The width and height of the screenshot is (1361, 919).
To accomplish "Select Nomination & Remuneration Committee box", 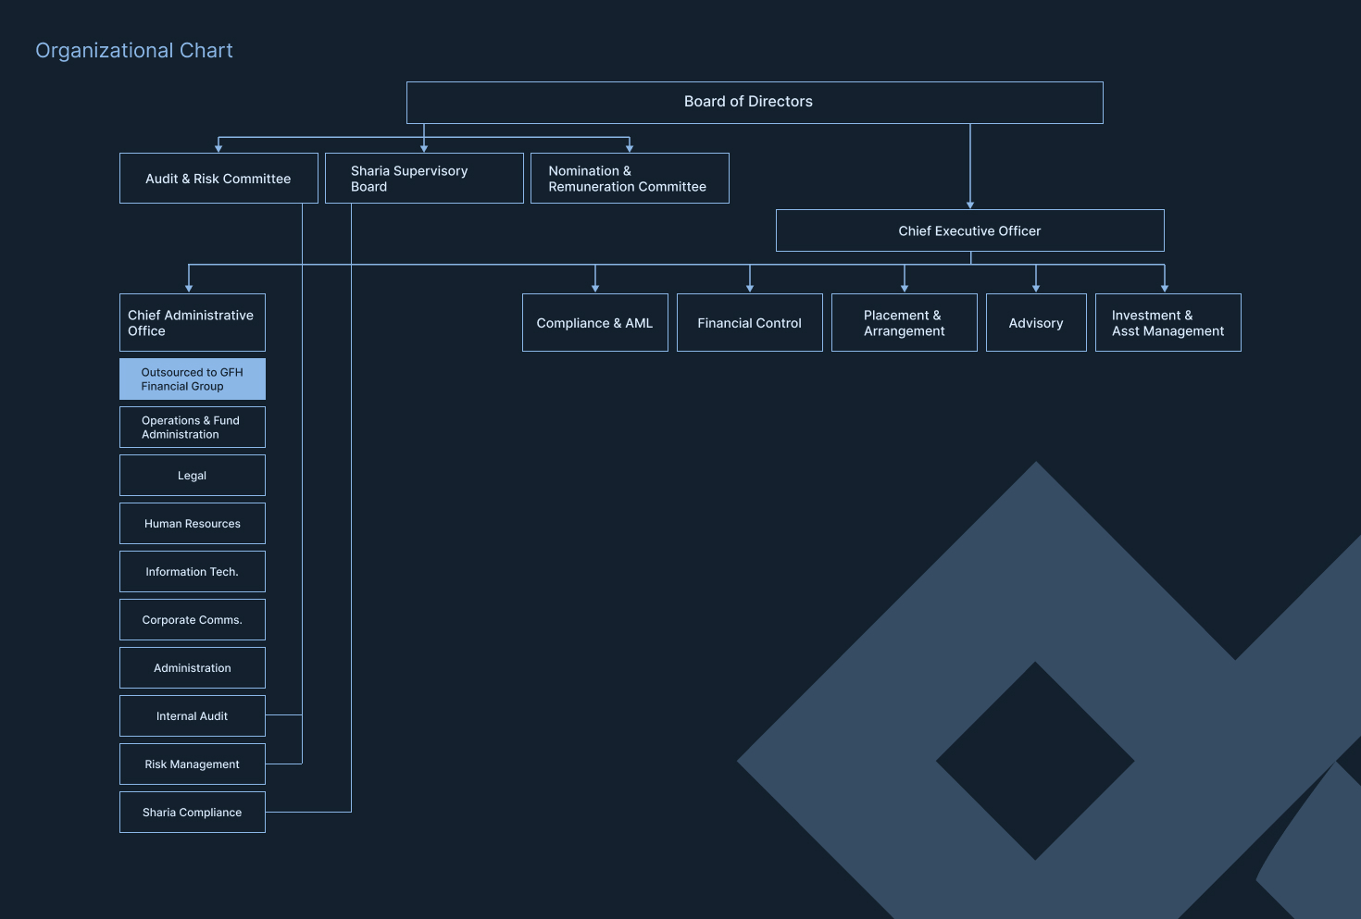I will (629, 179).
